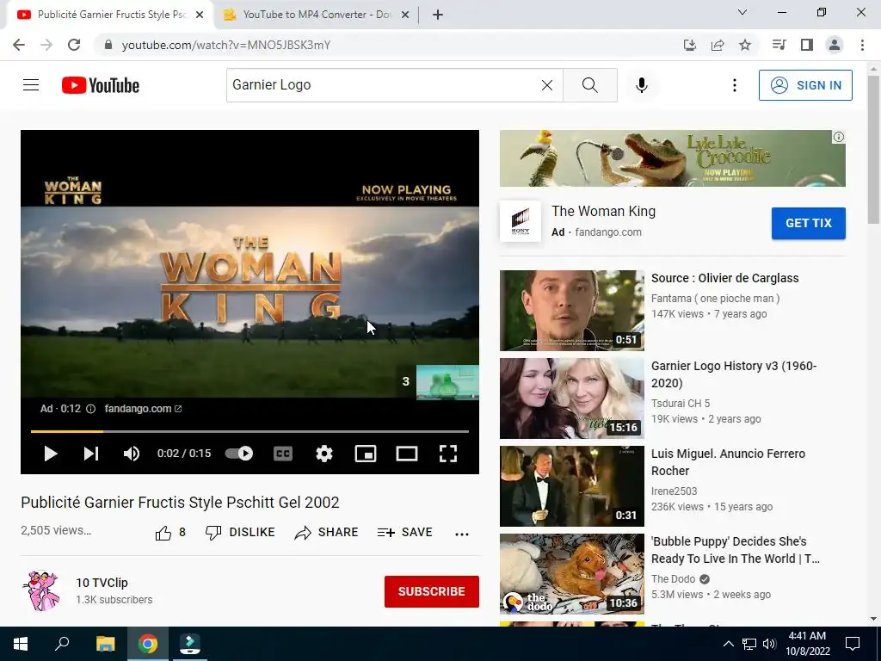Open File Explorer from taskbar
This screenshot has width=881, height=661.
tap(105, 644)
